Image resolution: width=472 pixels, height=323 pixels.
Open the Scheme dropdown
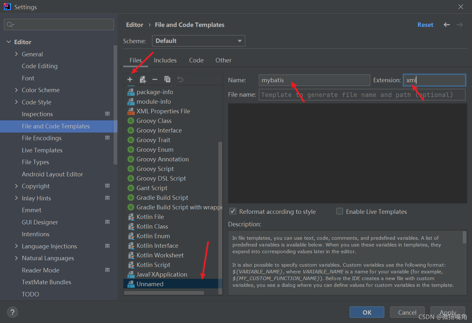pyautogui.click(x=198, y=41)
